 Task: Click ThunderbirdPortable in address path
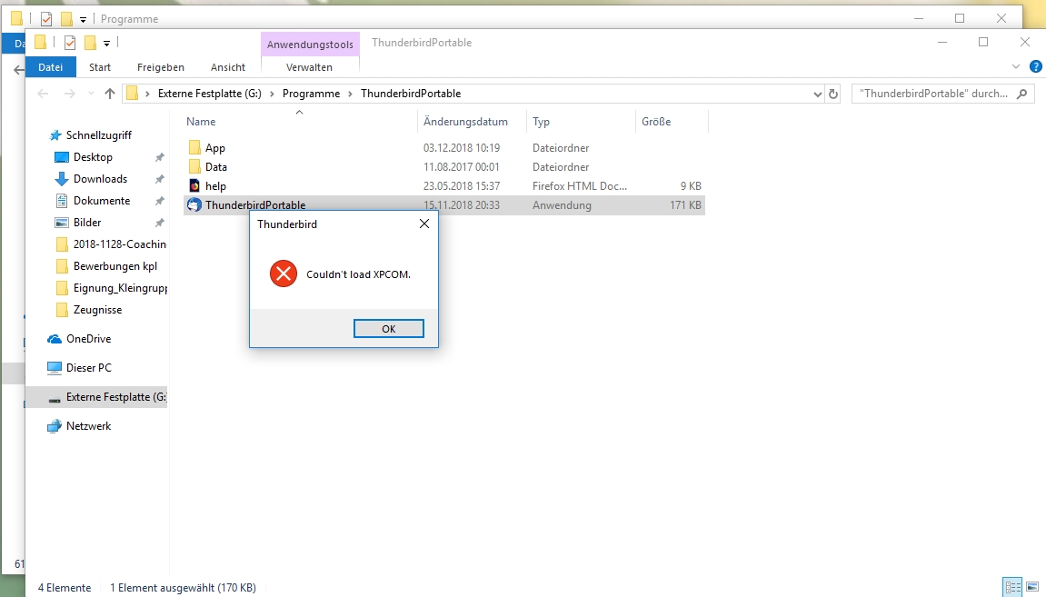click(411, 94)
